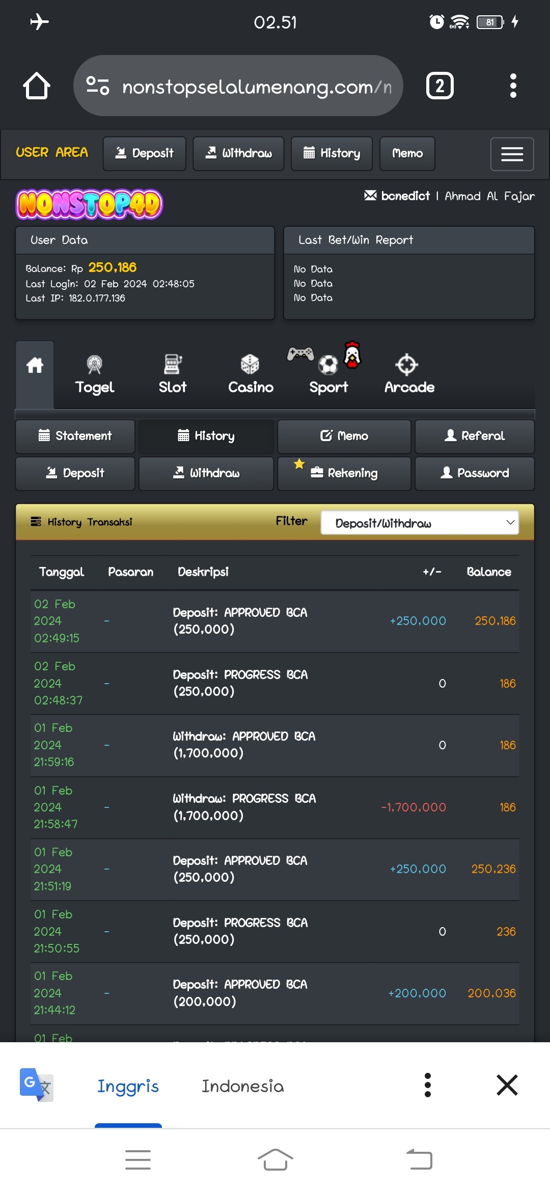
Task: Select the Casino dice icon
Action: click(250, 365)
